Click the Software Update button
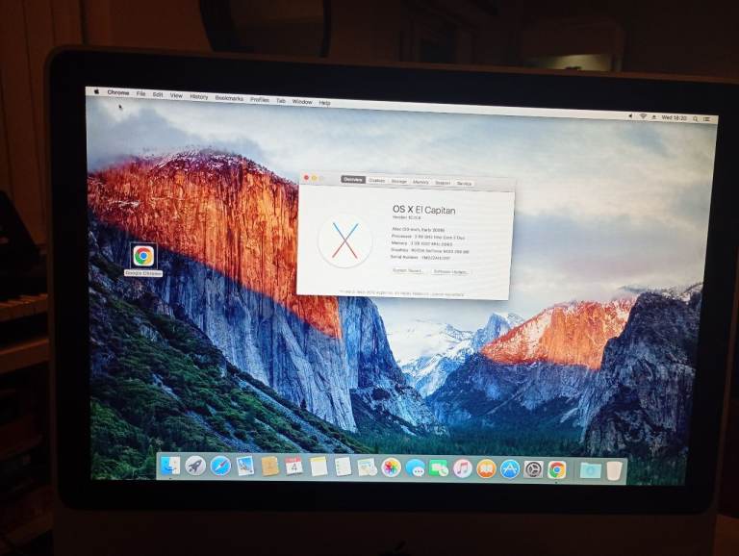Image resolution: width=739 pixels, height=556 pixels. coord(450,271)
